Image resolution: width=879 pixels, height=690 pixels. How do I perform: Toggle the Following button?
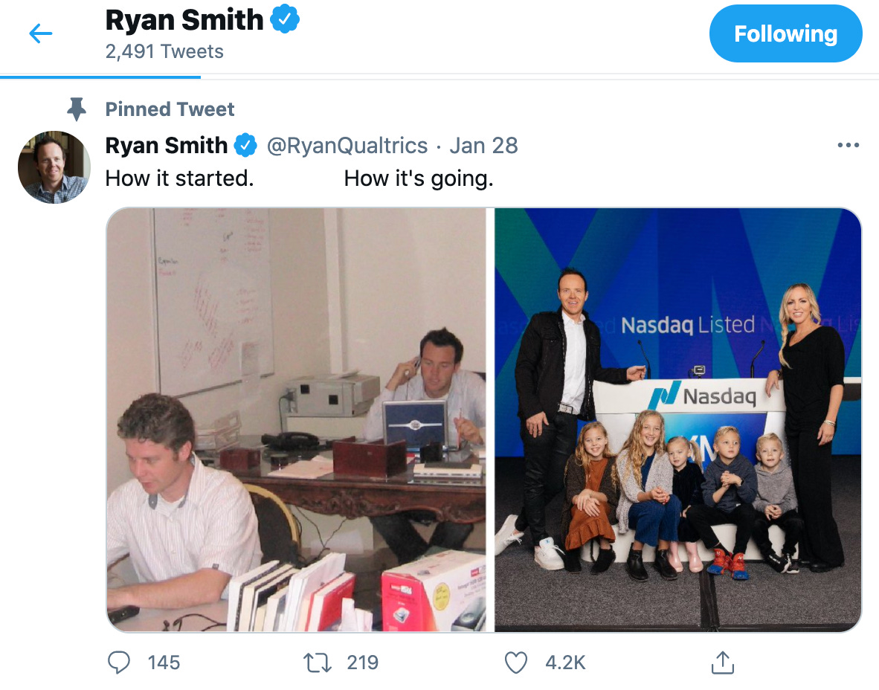[x=785, y=33]
